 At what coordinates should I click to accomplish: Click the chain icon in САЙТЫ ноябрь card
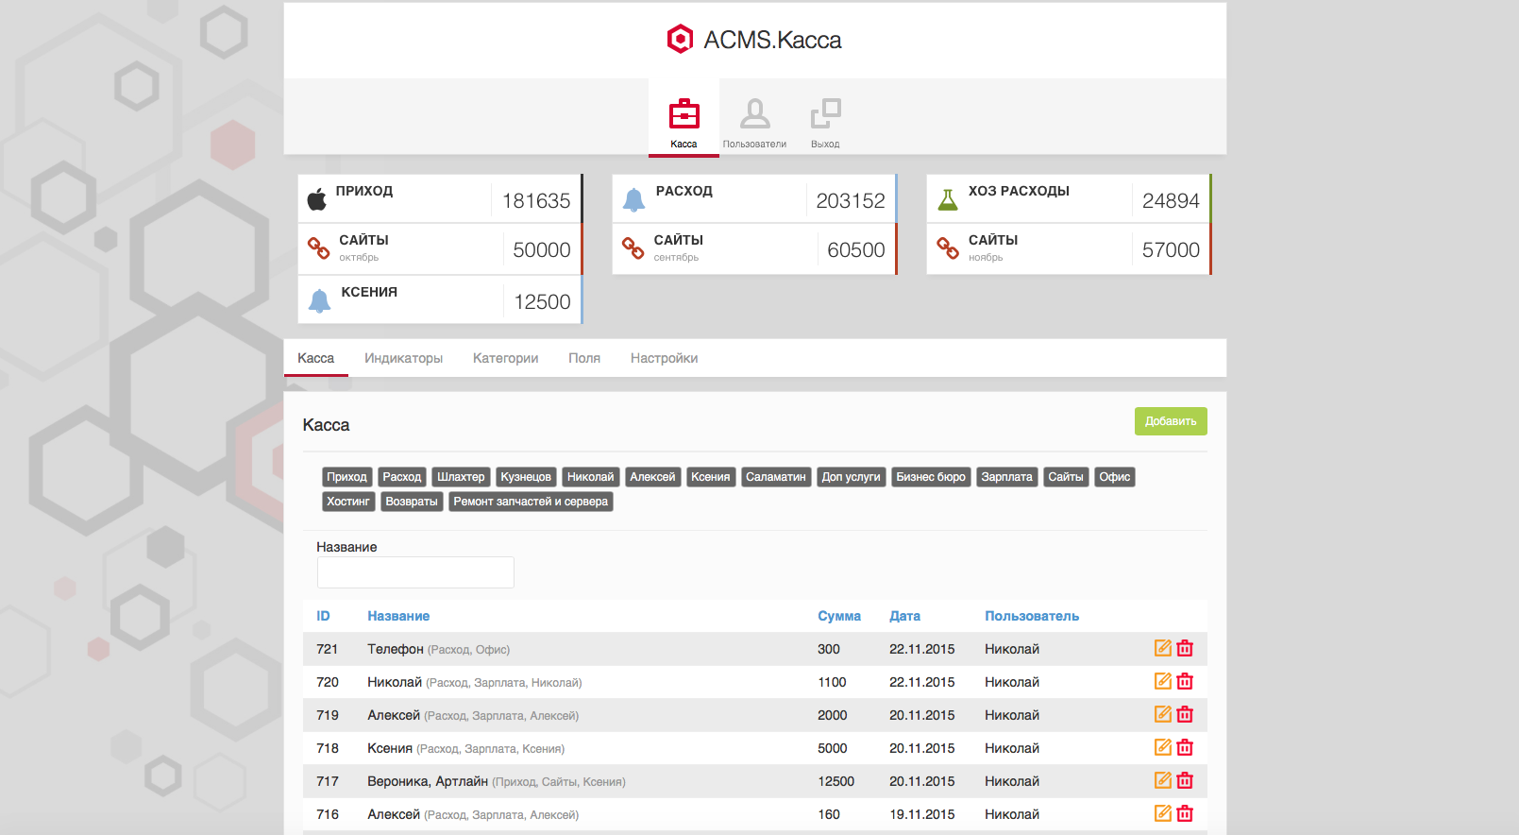(x=947, y=247)
